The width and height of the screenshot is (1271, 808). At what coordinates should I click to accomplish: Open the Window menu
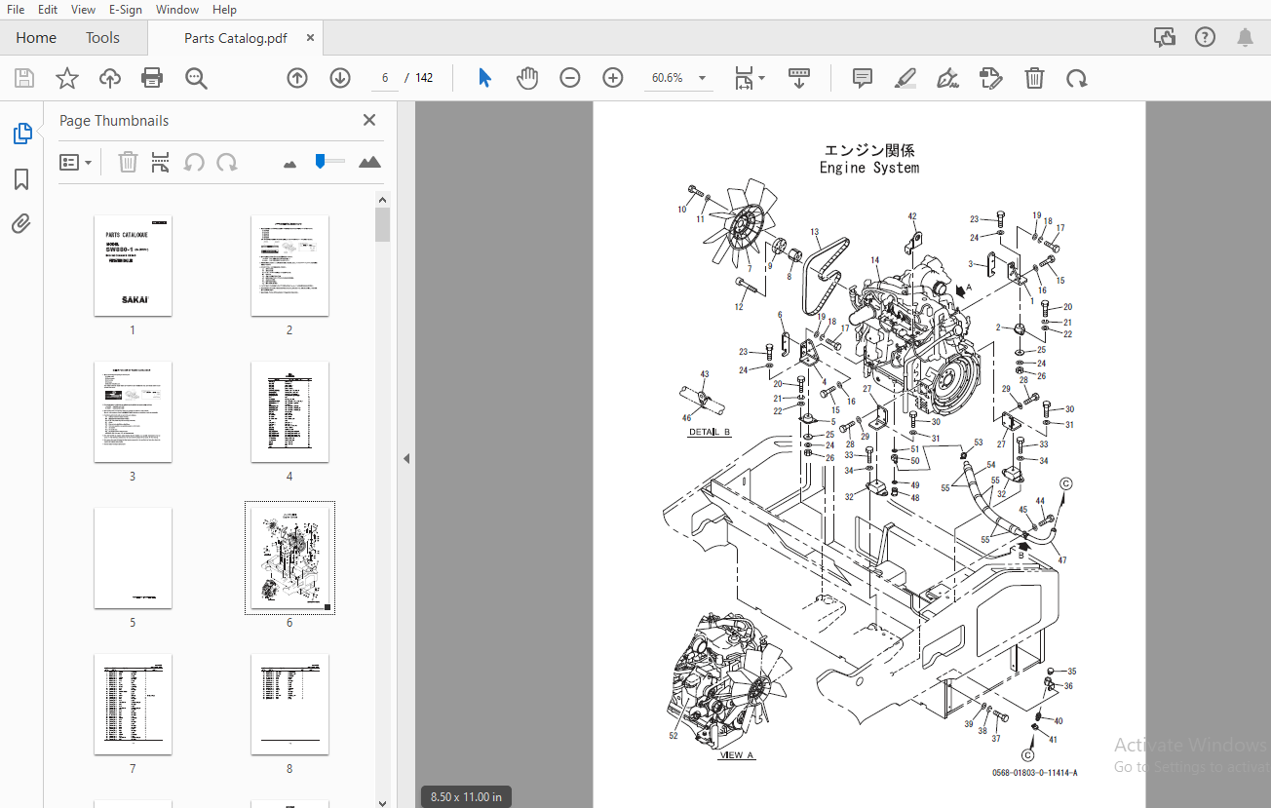tap(177, 9)
